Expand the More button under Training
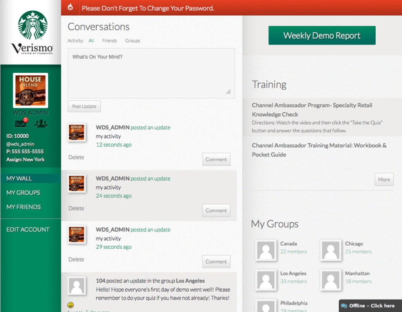Image resolution: width=402 pixels, height=312 pixels. pyautogui.click(x=384, y=179)
